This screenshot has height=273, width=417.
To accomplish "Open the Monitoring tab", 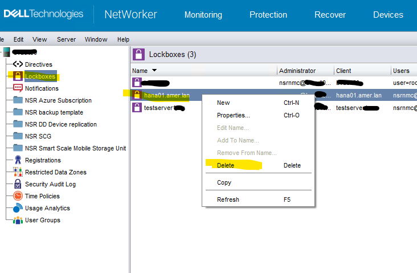I will (x=203, y=15).
